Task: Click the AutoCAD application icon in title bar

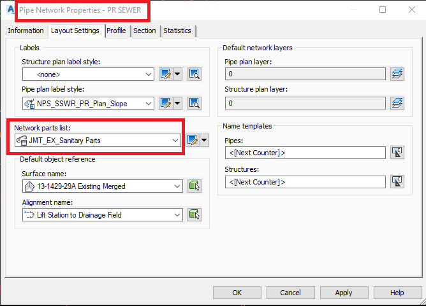Action: (x=10, y=10)
